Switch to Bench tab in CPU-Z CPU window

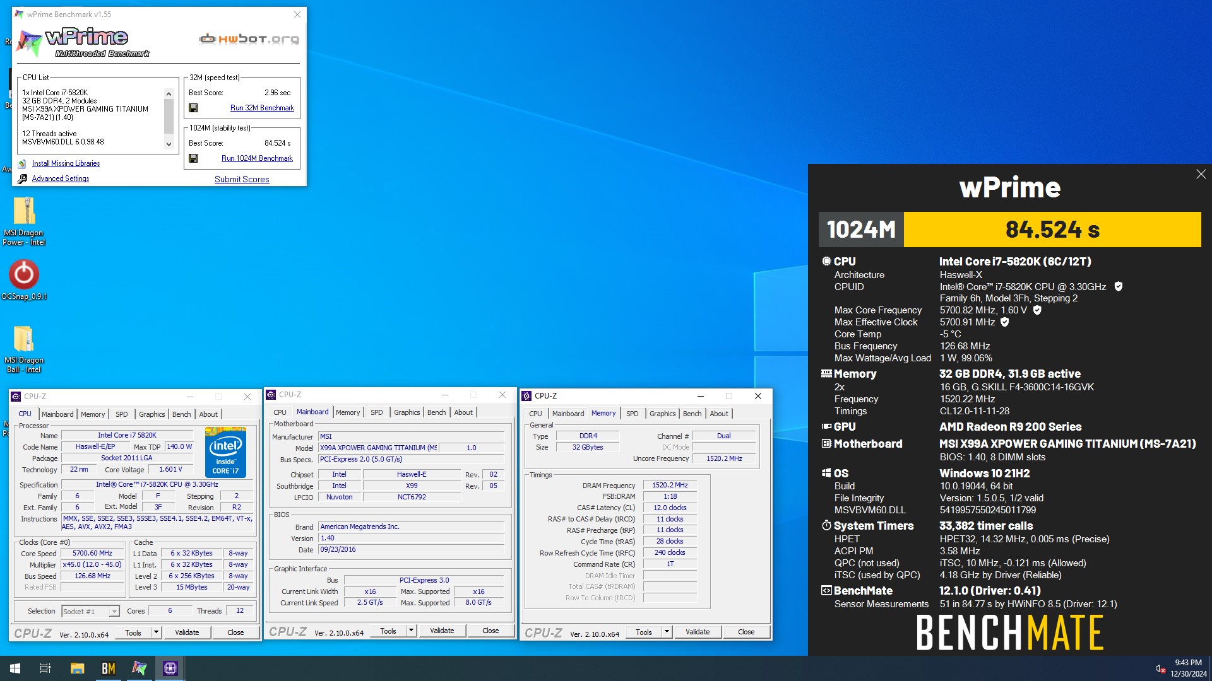coord(182,414)
